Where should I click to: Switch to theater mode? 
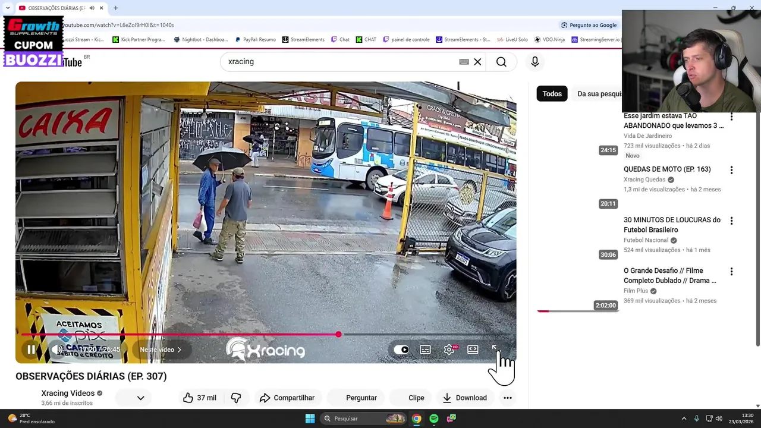473,350
